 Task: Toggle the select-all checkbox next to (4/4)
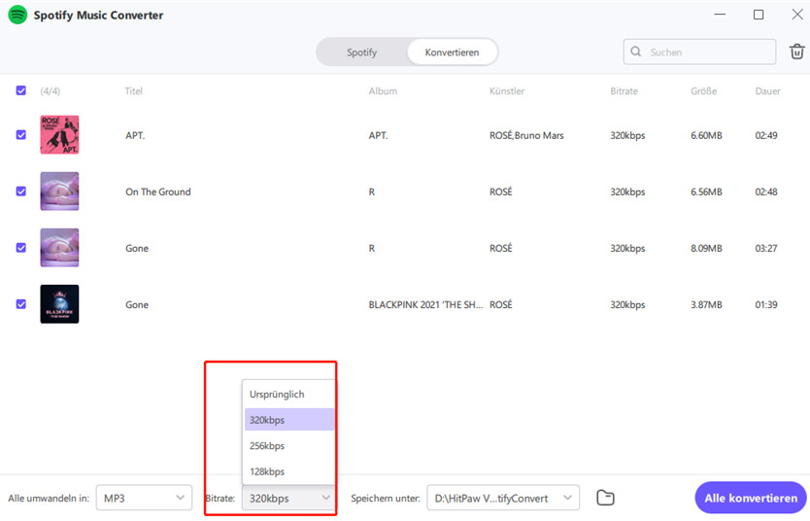tap(21, 91)
